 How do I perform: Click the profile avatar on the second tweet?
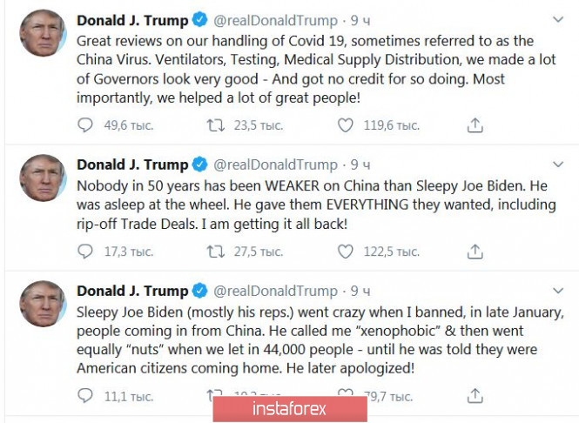pos(42,178)
